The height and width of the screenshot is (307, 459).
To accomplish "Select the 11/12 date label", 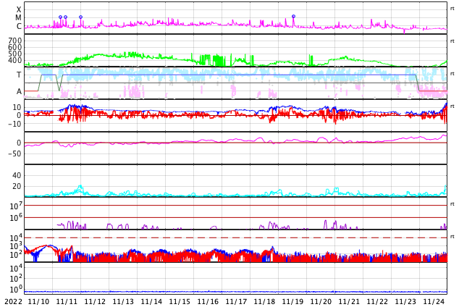I will pyautogui.click(x=95, y=301).
